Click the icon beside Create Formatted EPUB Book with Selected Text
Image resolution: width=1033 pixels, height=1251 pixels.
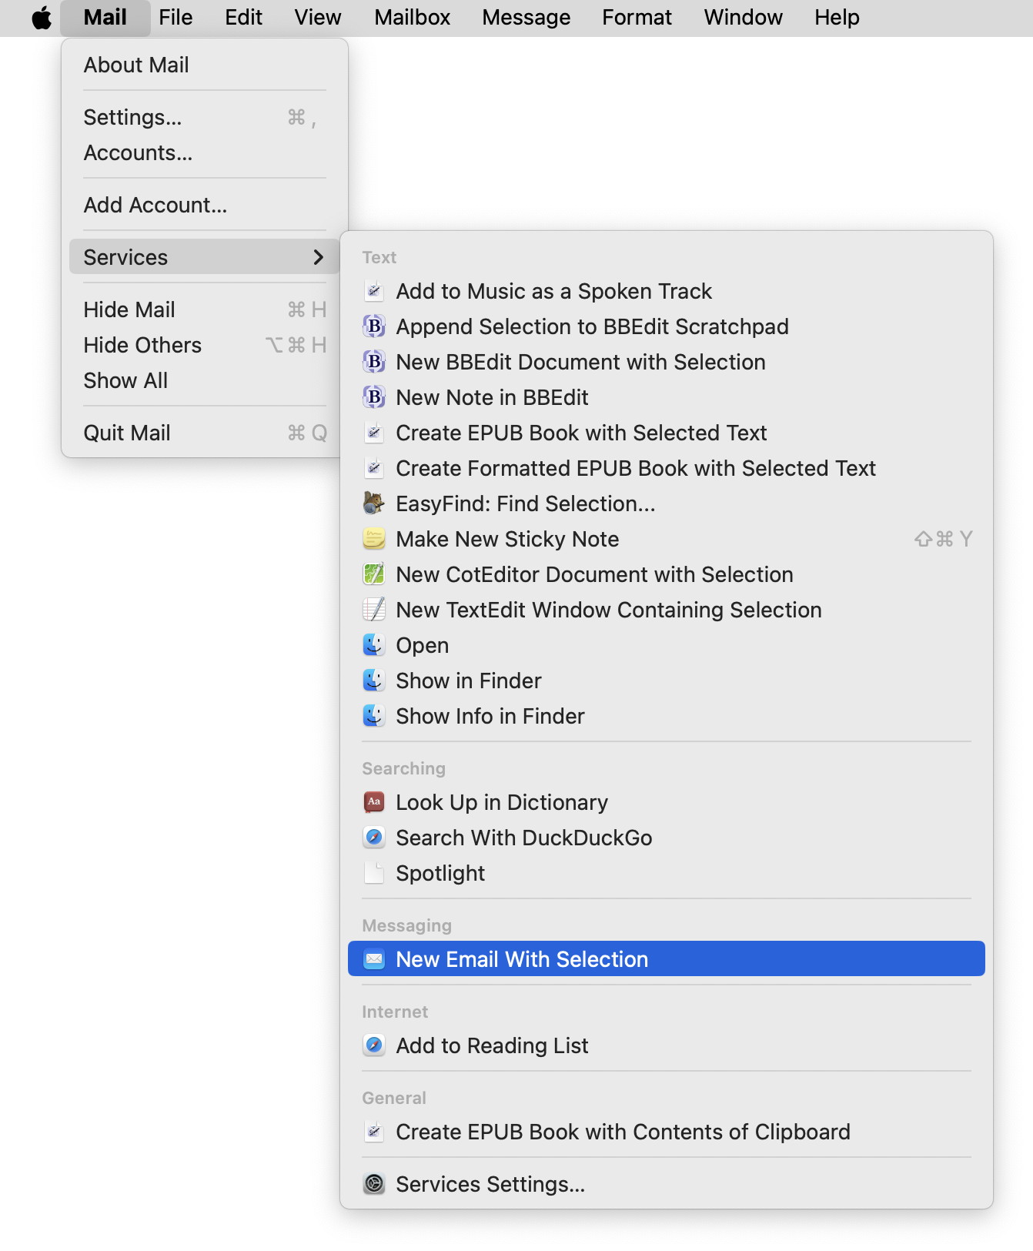pos(374,468)
